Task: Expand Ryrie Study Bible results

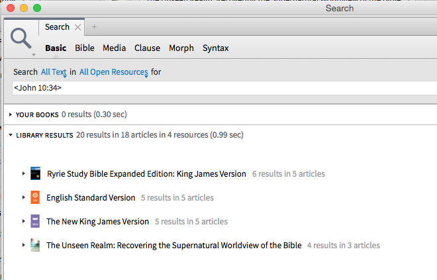Action: click(23, 173)
